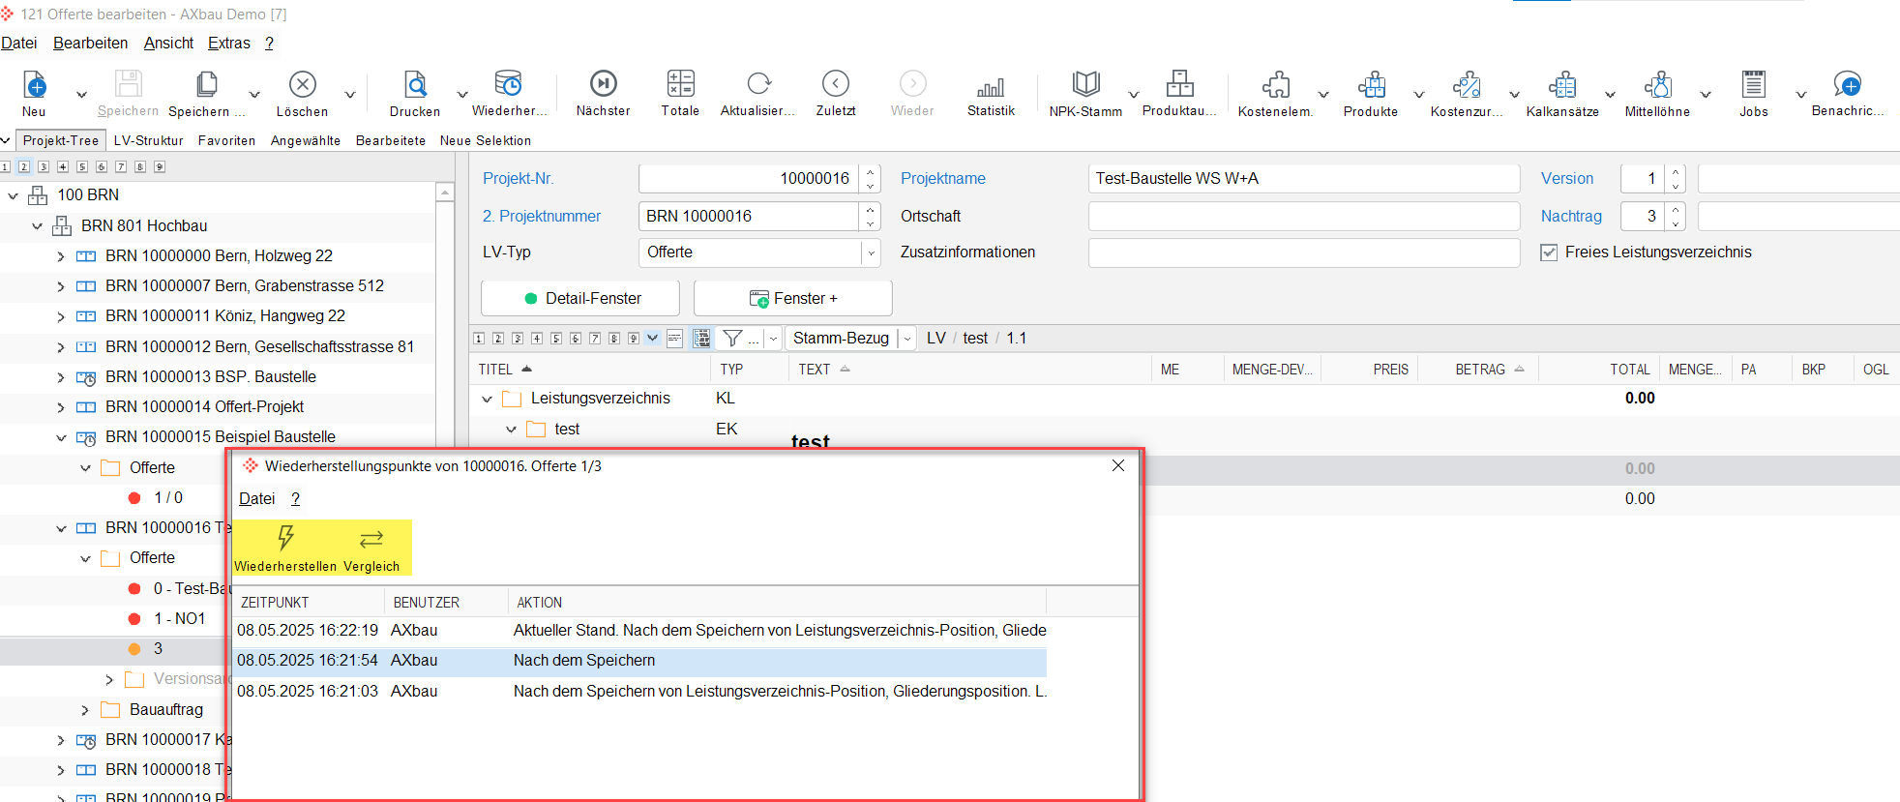
Task: Open the Statistik chart icon
Action: 991,86
